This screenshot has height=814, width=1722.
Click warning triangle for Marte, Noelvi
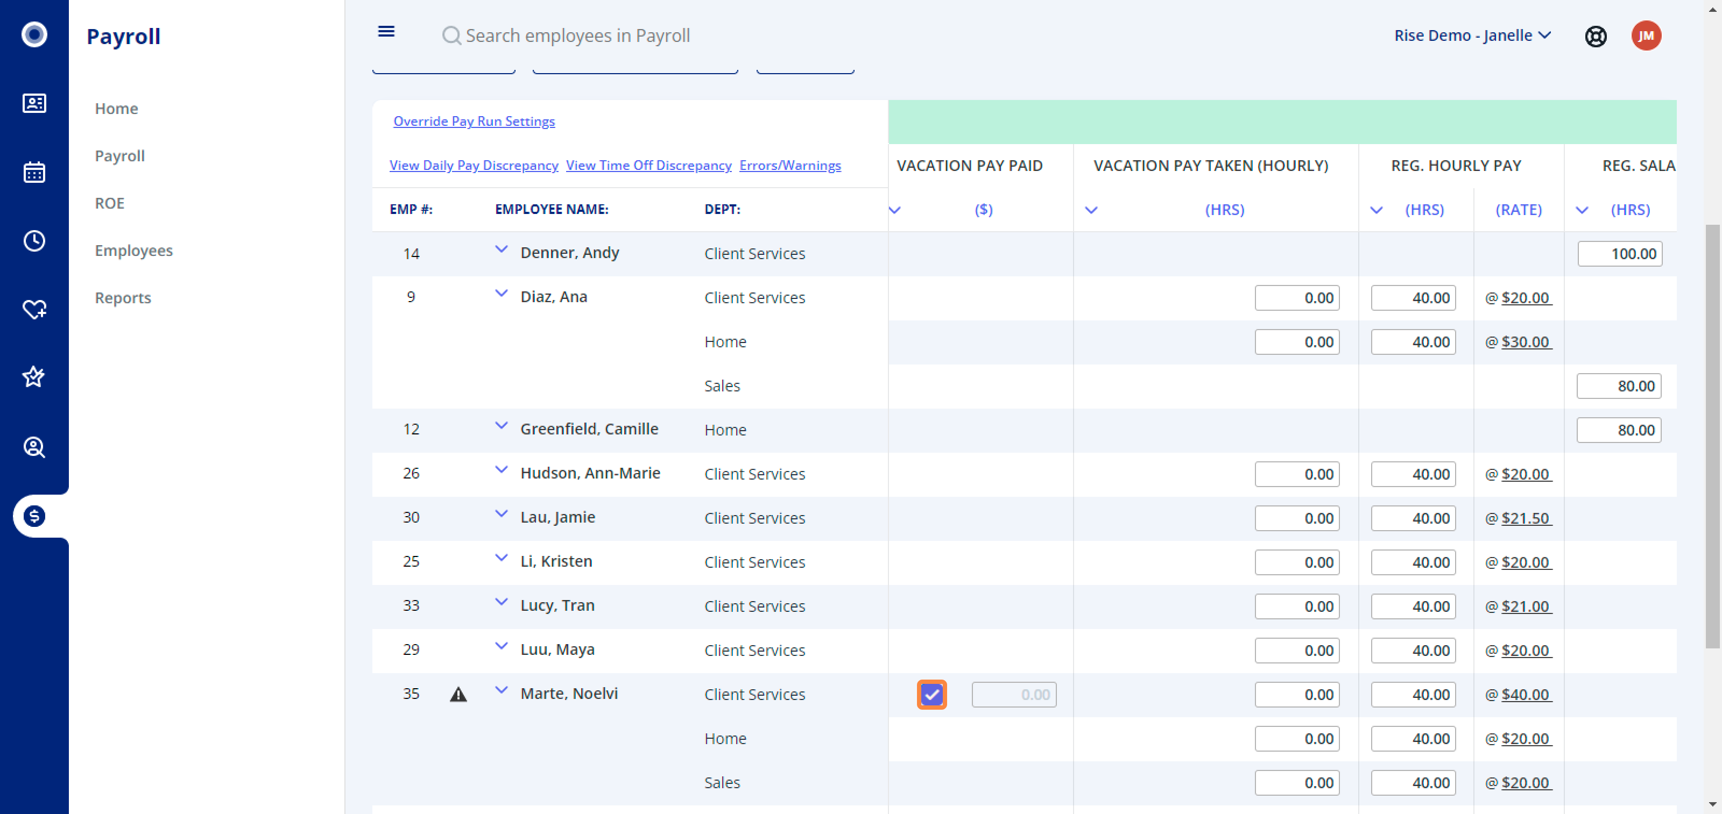pyautogui.click(x=458, y=695)
